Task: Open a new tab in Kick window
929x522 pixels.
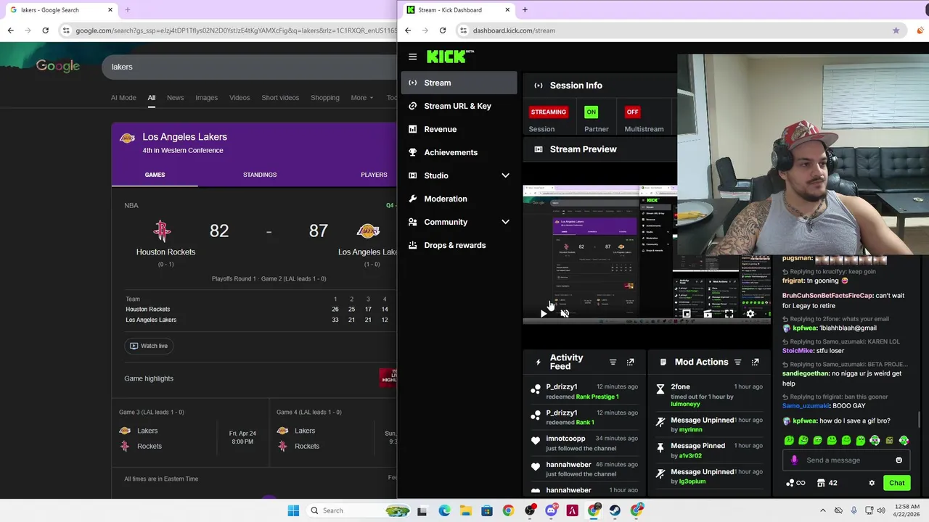Action: point(525,10)
